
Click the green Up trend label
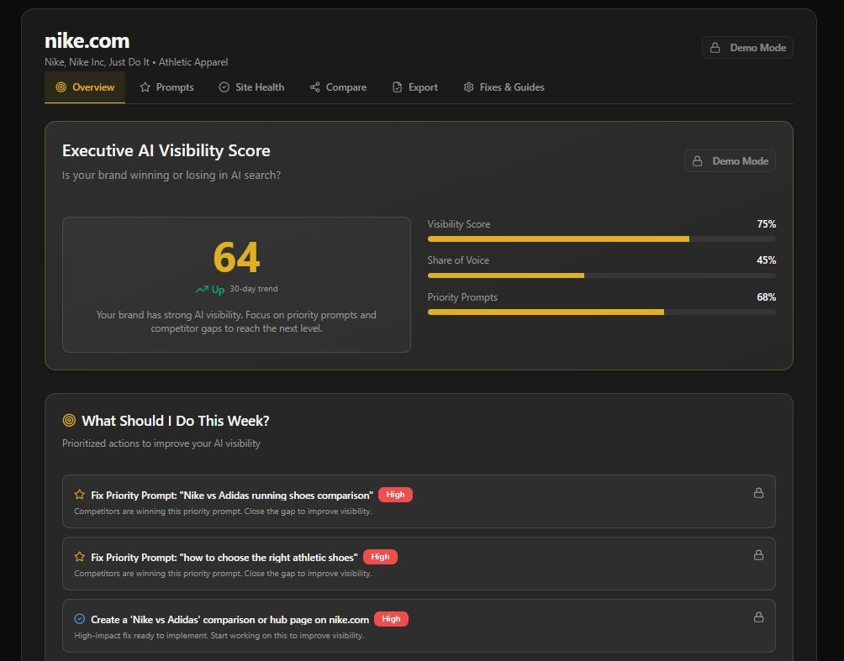(x=218, y=290)
